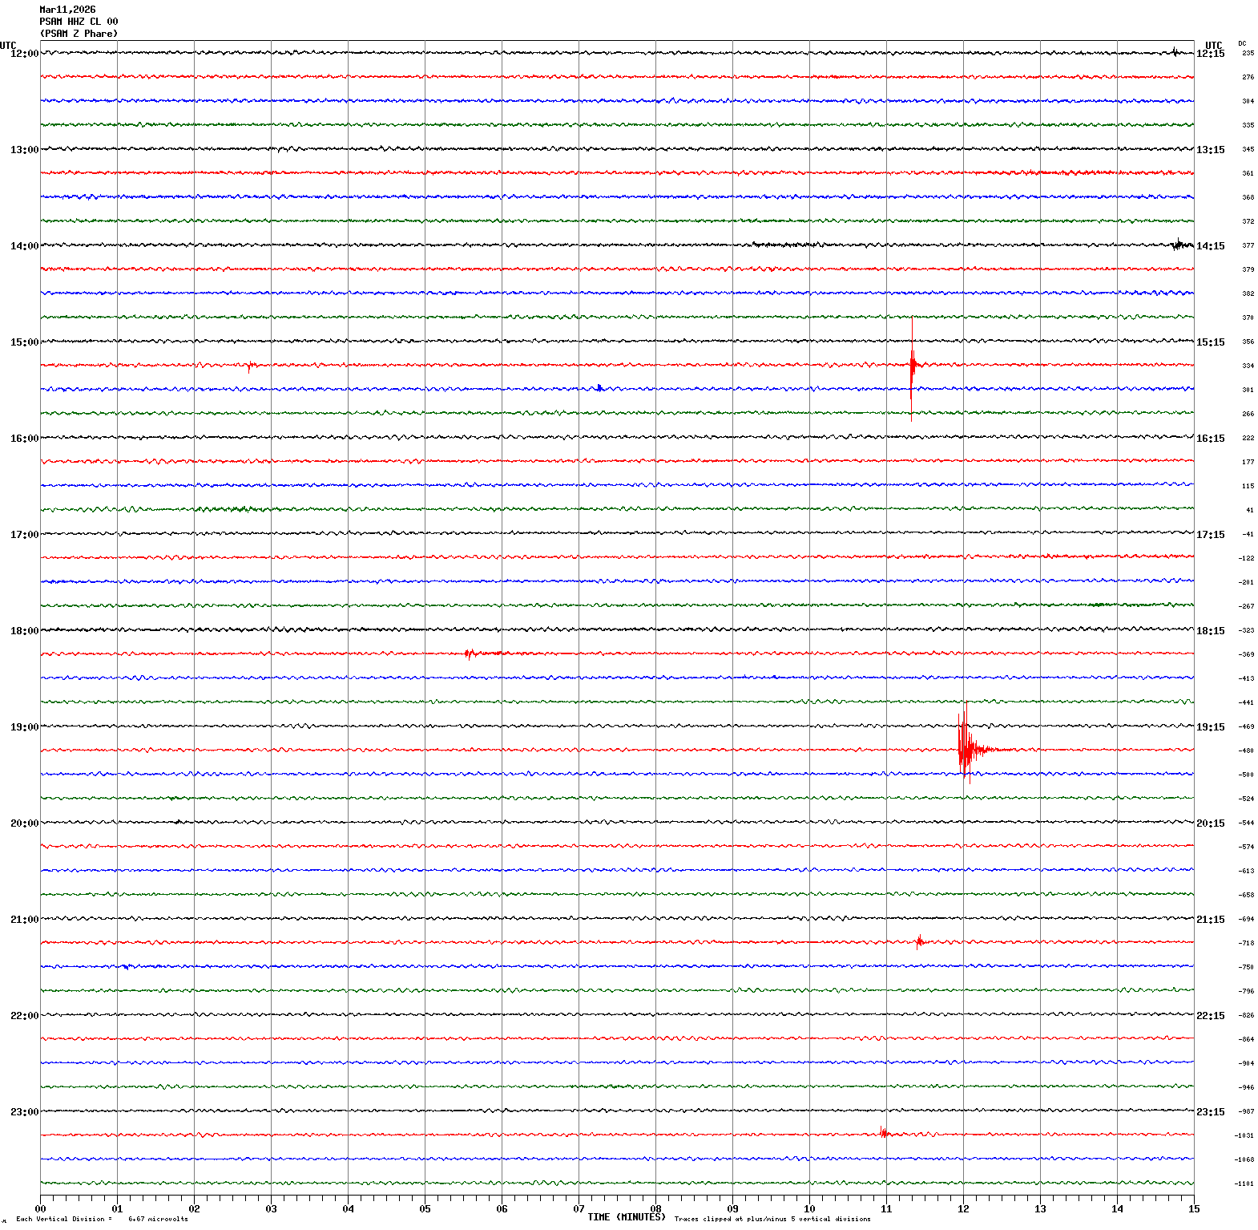Click the large seismic spike on the 15:15 red trace
The width and height of the screenshot is (1258, 1230).
[x=912, y=365]
